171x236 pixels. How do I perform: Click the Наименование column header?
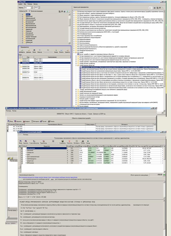coord(52,57)
